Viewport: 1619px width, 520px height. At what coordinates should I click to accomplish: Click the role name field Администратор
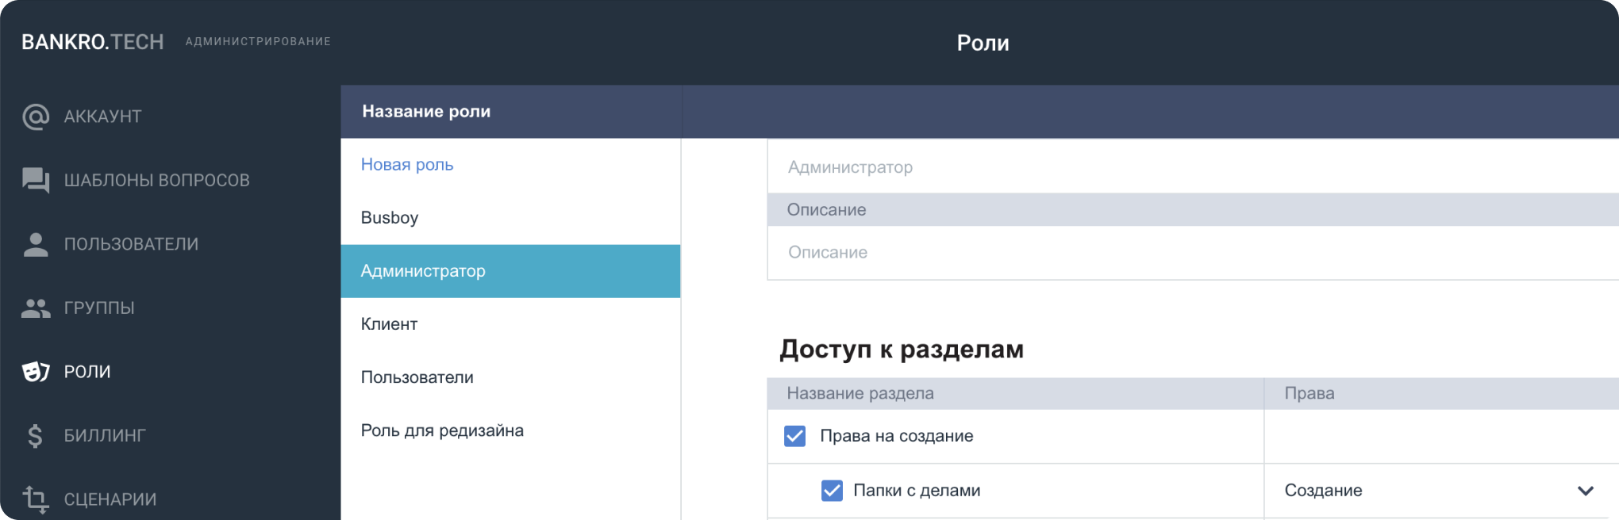[1193, 167]
